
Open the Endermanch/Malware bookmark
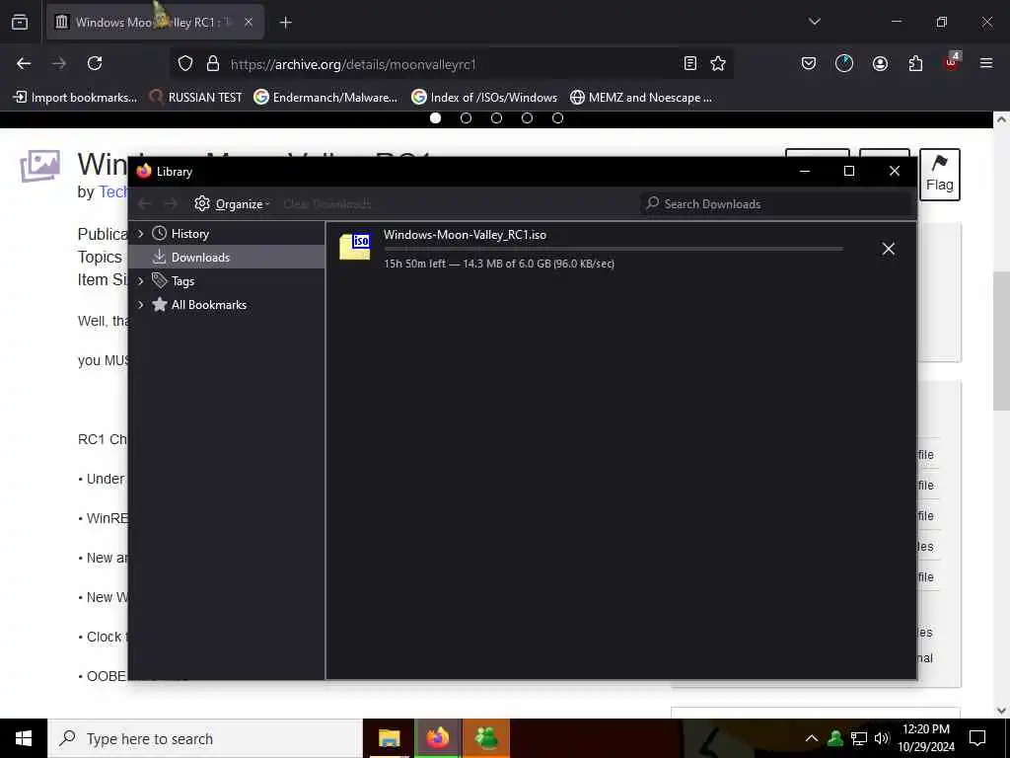coord(325,98)
